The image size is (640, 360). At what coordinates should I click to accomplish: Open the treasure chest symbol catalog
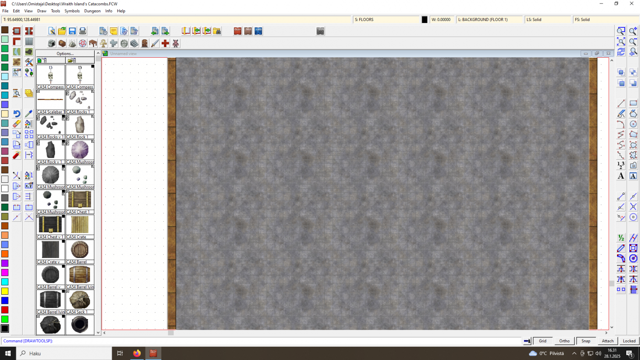tap(62, 44)
